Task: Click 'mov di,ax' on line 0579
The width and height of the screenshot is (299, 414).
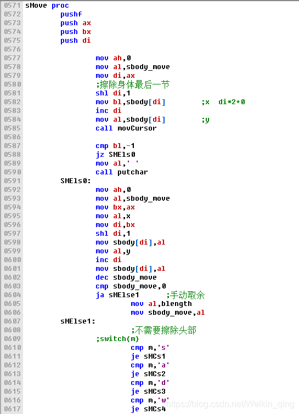Action: coord(115,76)
